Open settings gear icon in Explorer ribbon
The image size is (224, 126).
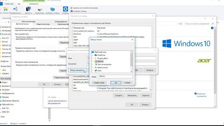[x=65, y=9]
